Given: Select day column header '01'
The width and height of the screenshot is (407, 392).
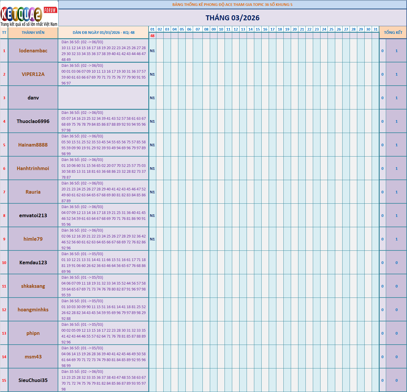Looking at the screenshot, I should pyautogui.click(x=152, y=29).
